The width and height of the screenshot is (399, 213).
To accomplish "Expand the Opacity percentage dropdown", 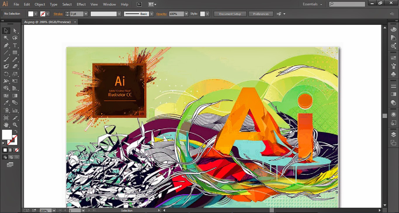I will 186,14.
